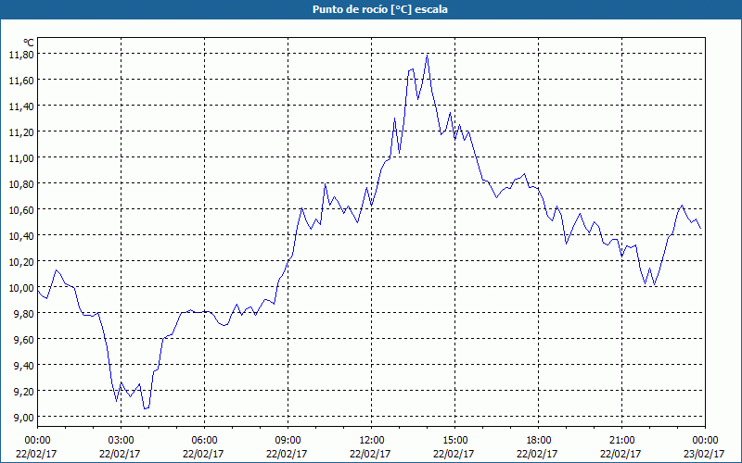Click the 22/02/17 date under 12:00
The width and height of the screenshot is (742, 463).
click(x=370, y=454)
